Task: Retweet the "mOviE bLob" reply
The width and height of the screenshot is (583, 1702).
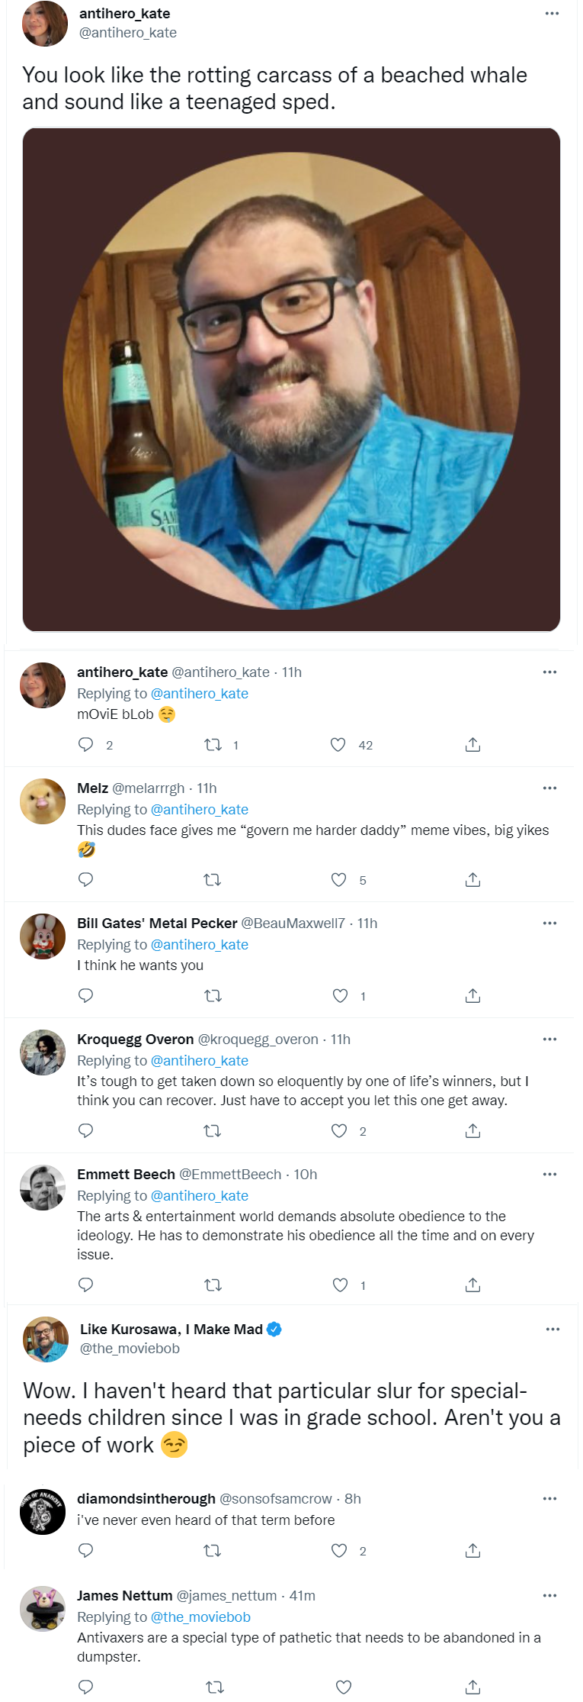Action: [x=213, y=745]
